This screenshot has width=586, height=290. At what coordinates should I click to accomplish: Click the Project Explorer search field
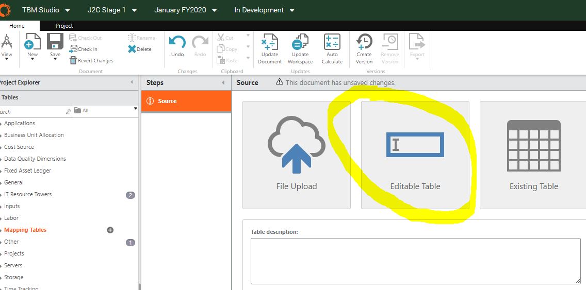[36, 111]
